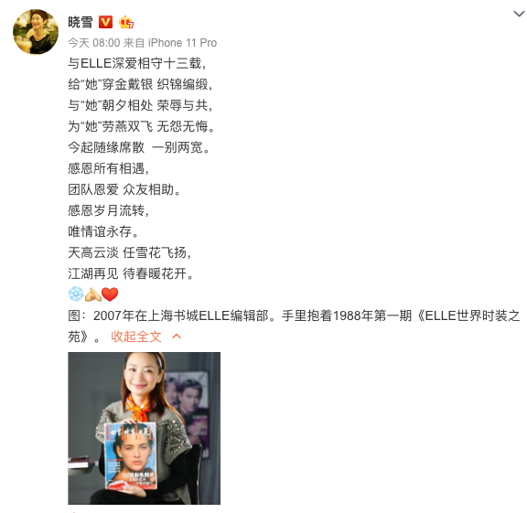Viewport: 527px width, 513px height.
Task: Click the snowflake emoji in the post
Action: (x=76, y=294)
